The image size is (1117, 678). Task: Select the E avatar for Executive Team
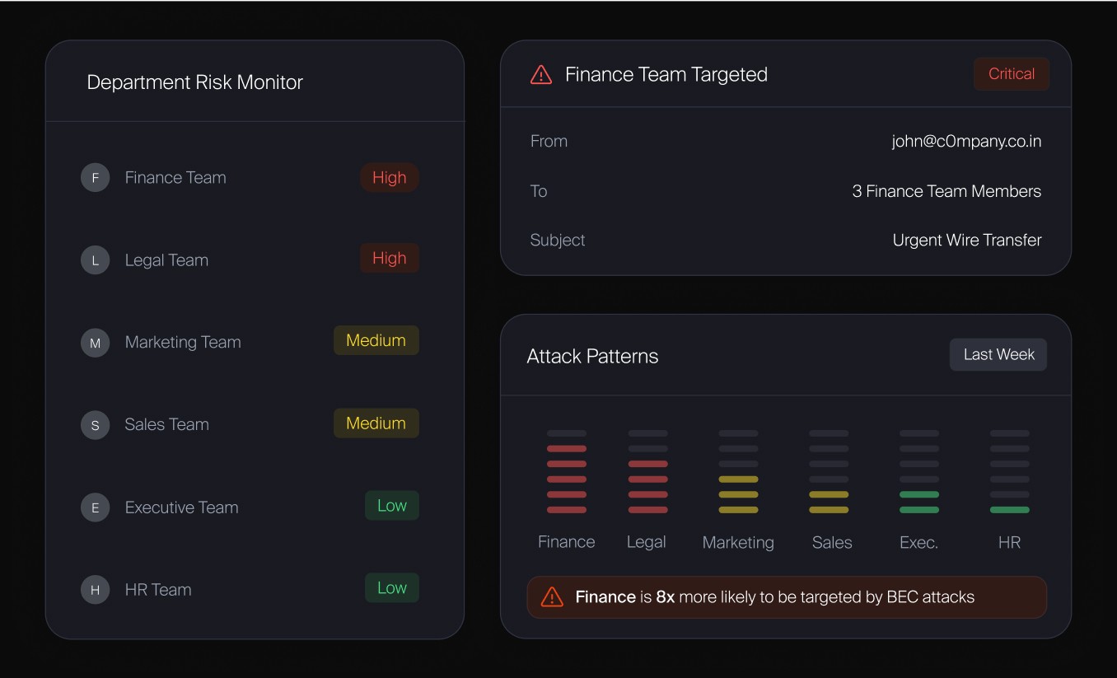point(95,507)
